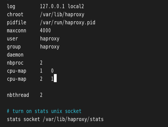168x127 pixels.
Task: Click 'haproxy' on the user line
Action: click(x=50, y=39)
